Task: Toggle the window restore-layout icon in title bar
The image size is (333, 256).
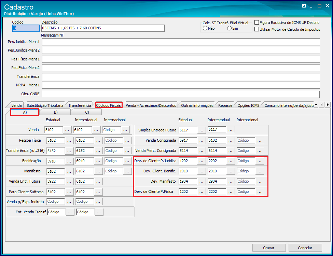Action: [304, 6]
